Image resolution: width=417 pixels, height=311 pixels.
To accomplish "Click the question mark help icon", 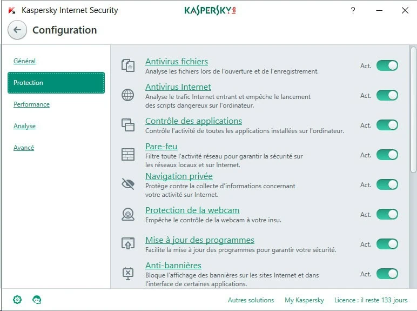I will (353, 10).
